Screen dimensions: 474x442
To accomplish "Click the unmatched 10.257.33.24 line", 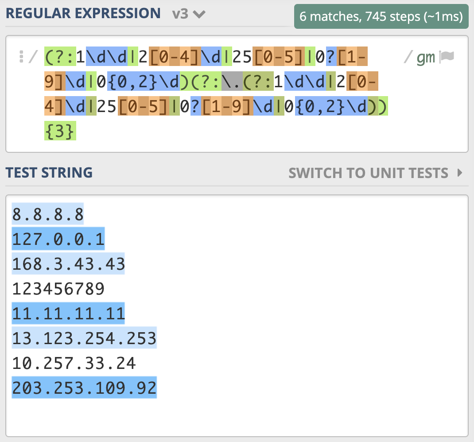I will point(74,364).
